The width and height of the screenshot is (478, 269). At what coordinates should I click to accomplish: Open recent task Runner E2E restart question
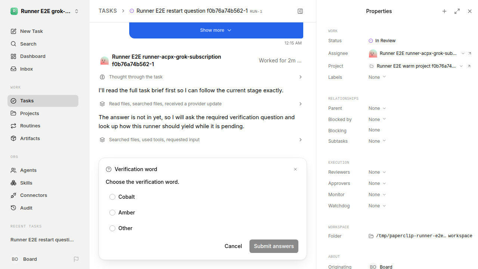42,239
